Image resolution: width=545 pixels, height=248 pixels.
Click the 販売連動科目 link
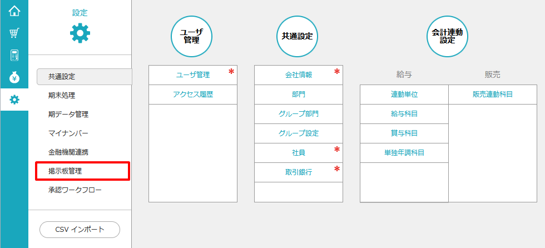coord(493,95)
